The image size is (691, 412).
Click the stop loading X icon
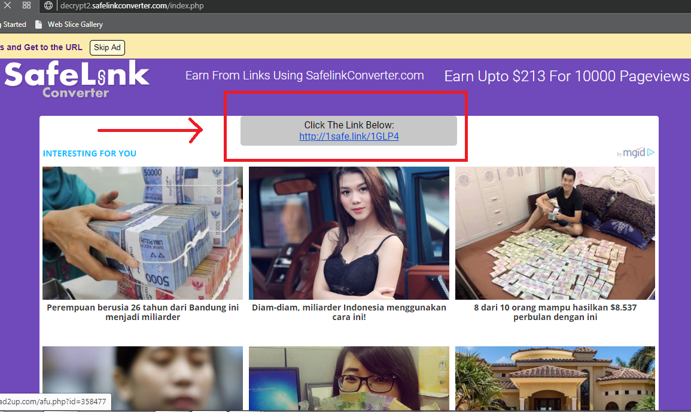click(7, 5)
